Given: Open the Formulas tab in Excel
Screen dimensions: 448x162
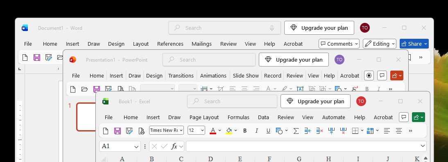Looking at the screenshot, I should pyautogui.click(x=238, y=117).
